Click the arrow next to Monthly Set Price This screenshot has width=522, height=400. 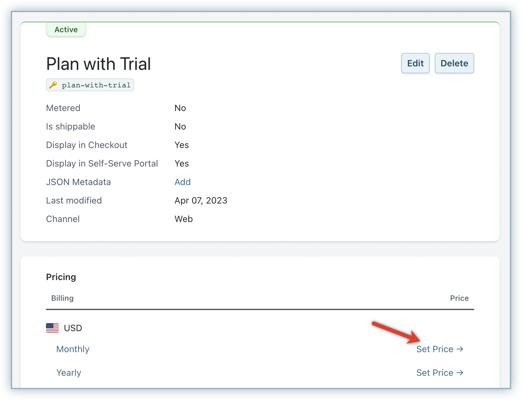click(460, 349)
